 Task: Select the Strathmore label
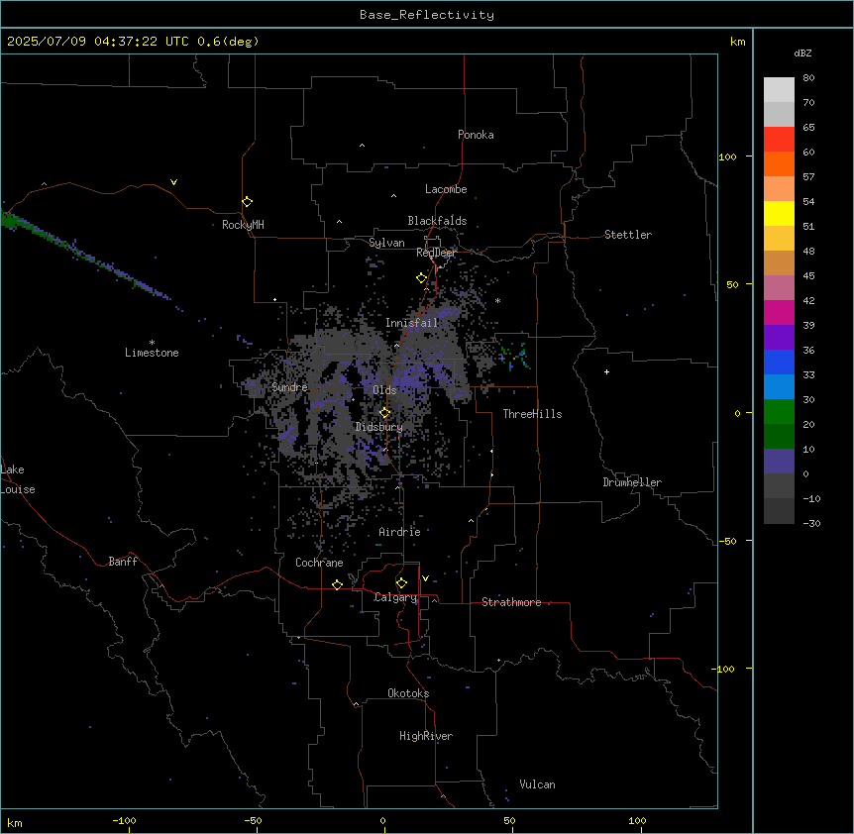(x=511, y=602)
